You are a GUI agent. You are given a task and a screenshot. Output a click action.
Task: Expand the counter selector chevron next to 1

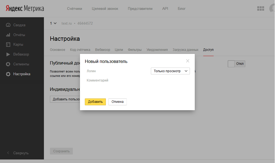(x=55, y=23)
